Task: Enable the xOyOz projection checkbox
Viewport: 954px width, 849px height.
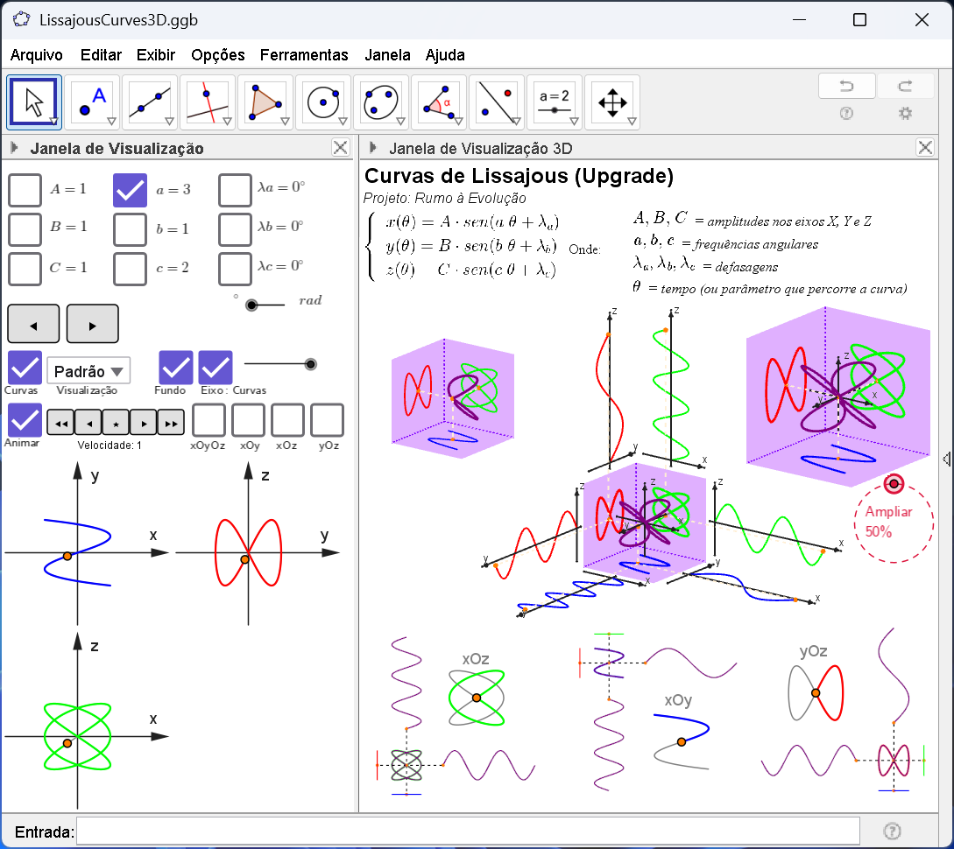Action: tap(208, 420)
